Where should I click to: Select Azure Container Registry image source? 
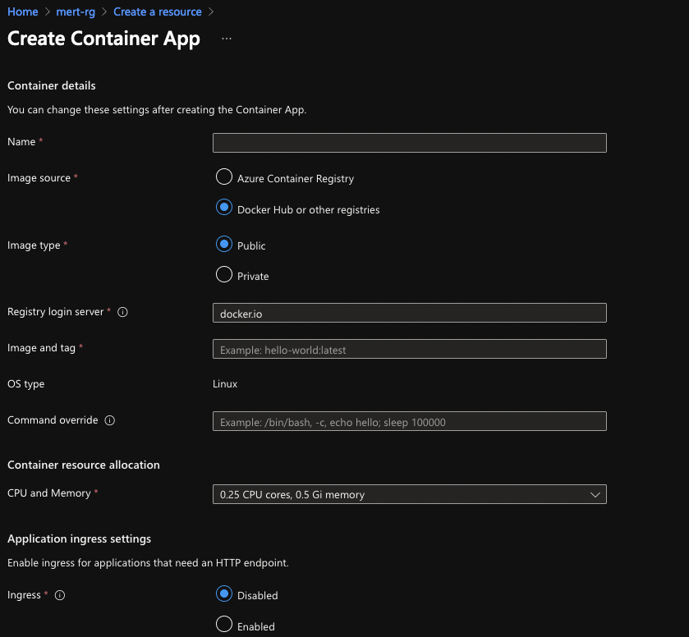tap(224, 176)
